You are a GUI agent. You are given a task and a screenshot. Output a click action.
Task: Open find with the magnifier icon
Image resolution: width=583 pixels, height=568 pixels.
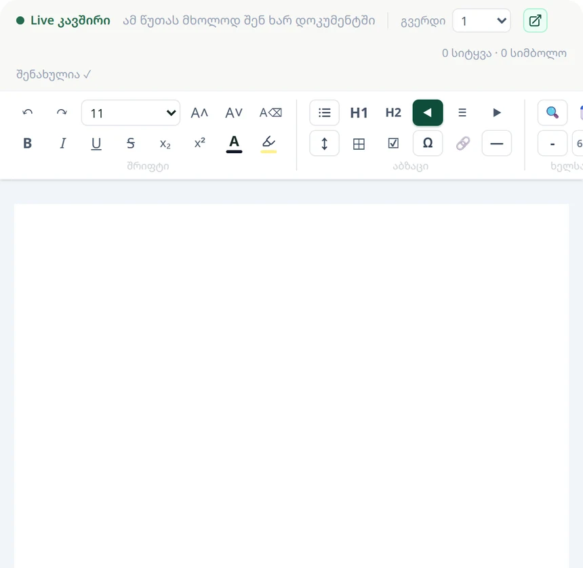(x=552, y=113)
